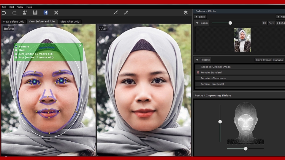Open the layers stack icon
The height and width of the screenshot is (160, 285).
coord(186,12)
